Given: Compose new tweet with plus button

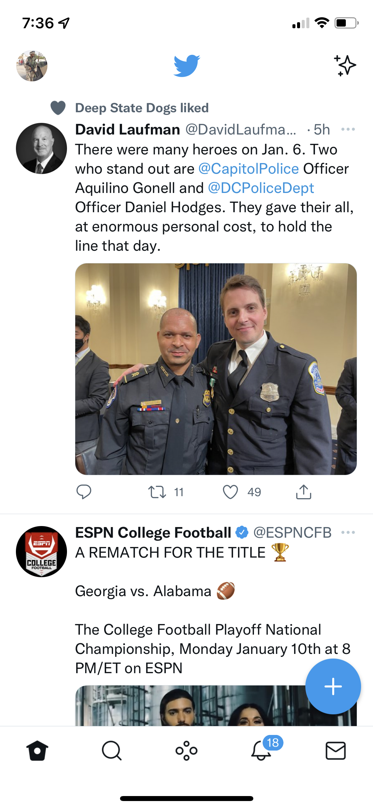Looking at the screenshot, I should point(333,686).
